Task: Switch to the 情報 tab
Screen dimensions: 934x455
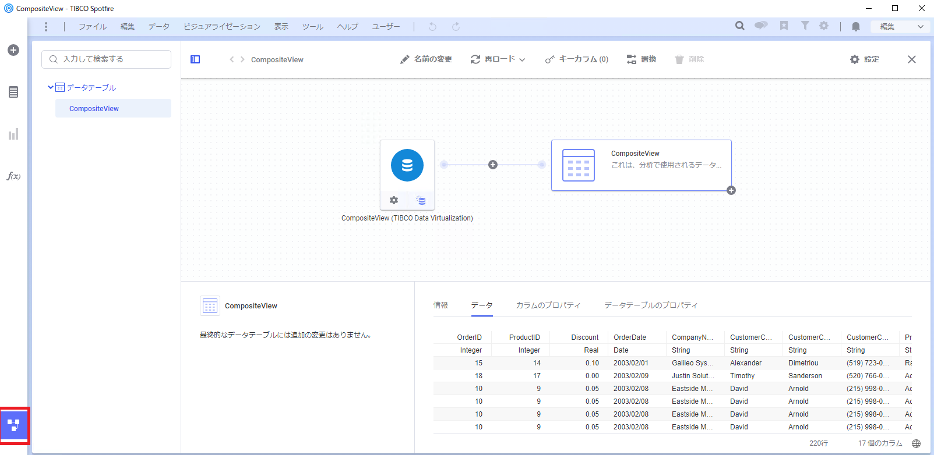Action: [440, 305]
